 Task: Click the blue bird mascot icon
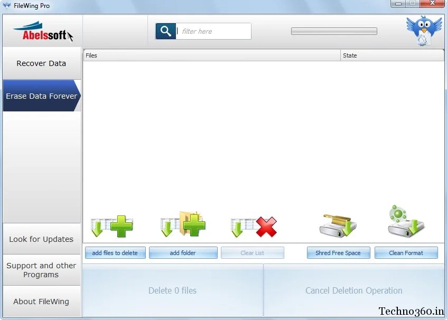(x=424, y=31)
